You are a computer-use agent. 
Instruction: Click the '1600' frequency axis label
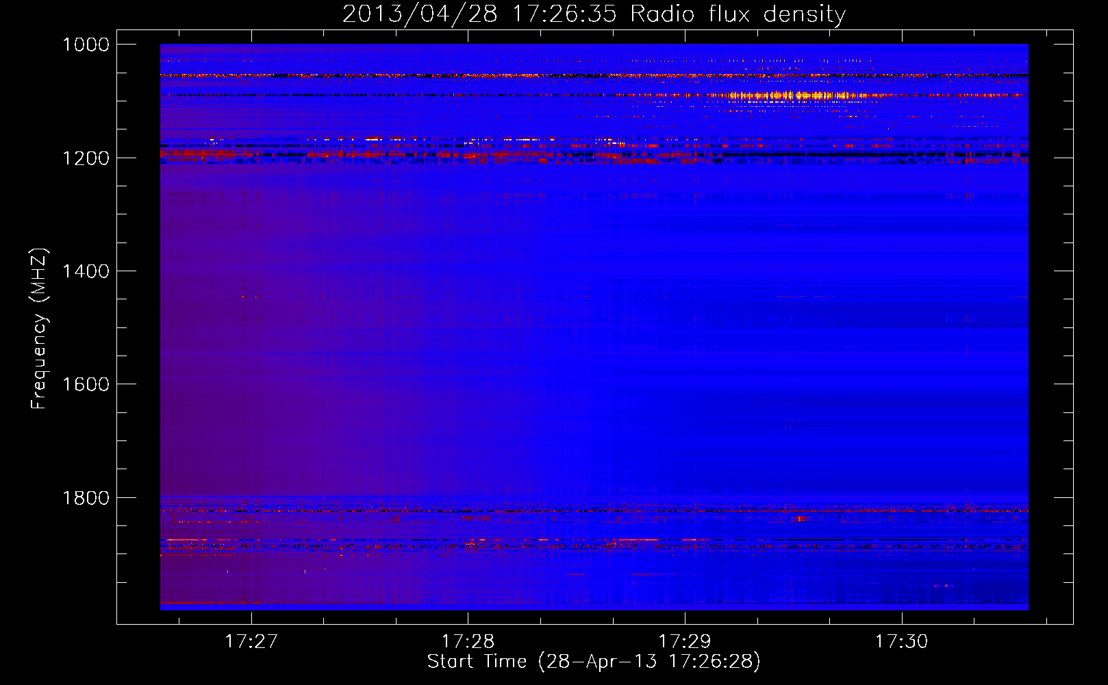tap(86, 384)
